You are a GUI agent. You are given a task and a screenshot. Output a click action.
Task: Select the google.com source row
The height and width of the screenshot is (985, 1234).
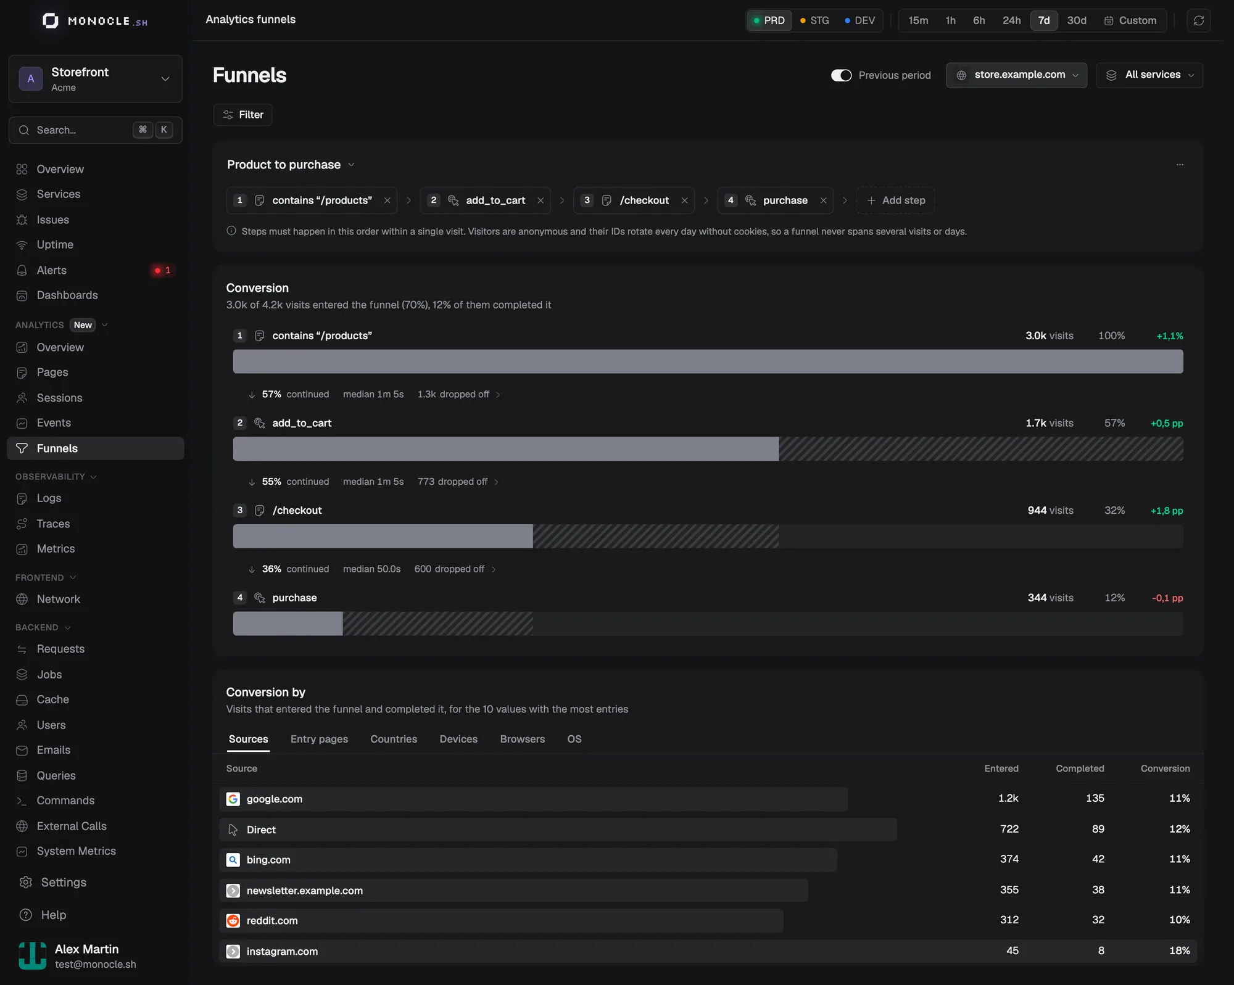click(708, 799)
